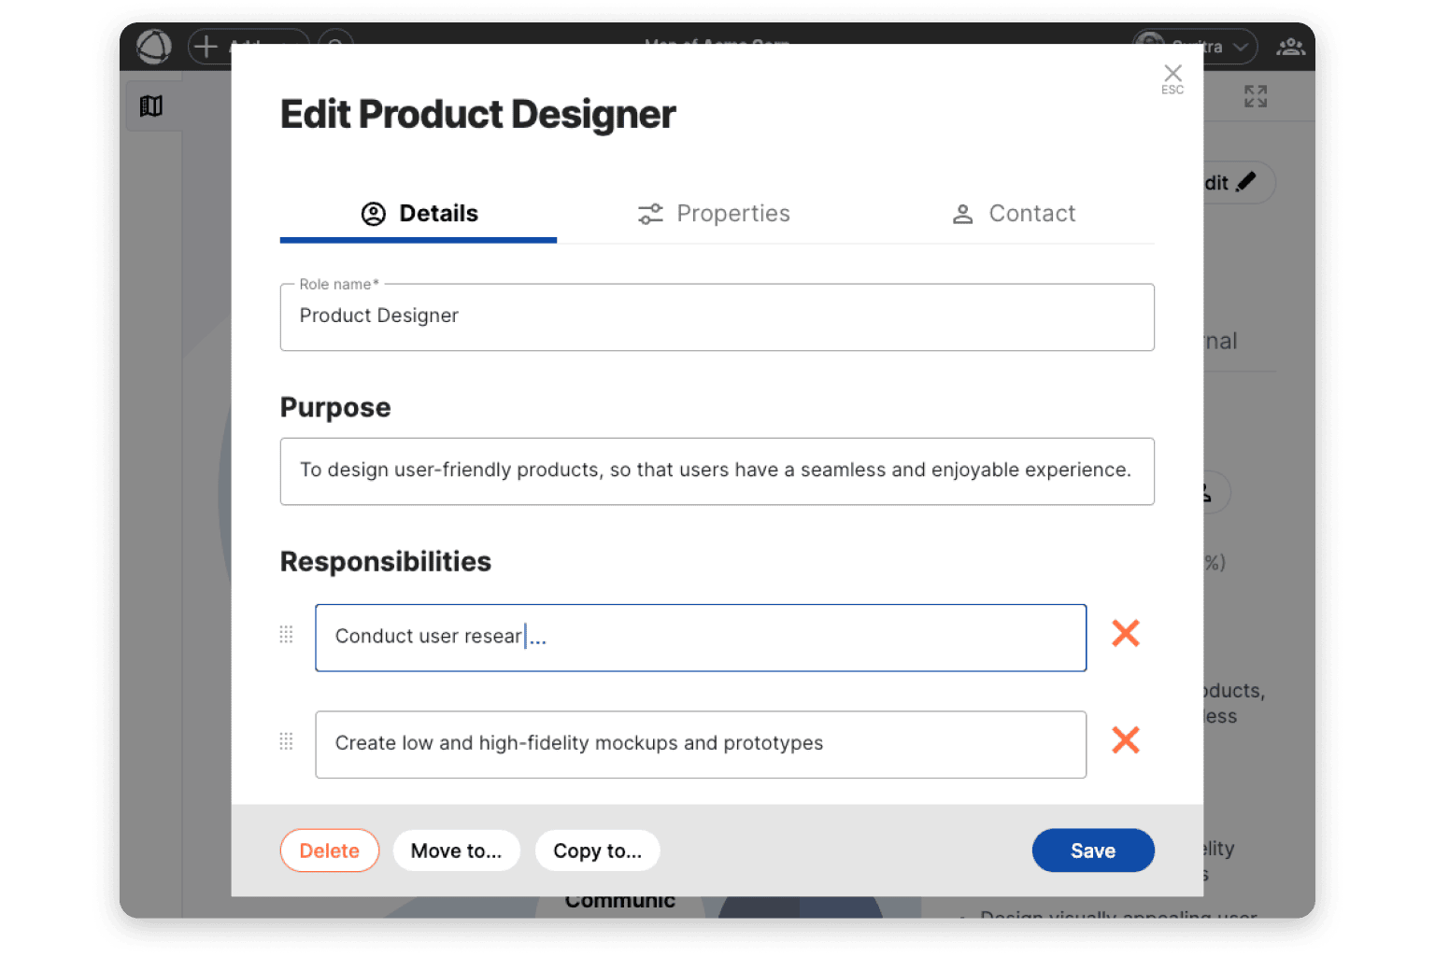Open the map view icon in sidebar
Viewport: 1435px width, 956px height.
coord(151,106)
